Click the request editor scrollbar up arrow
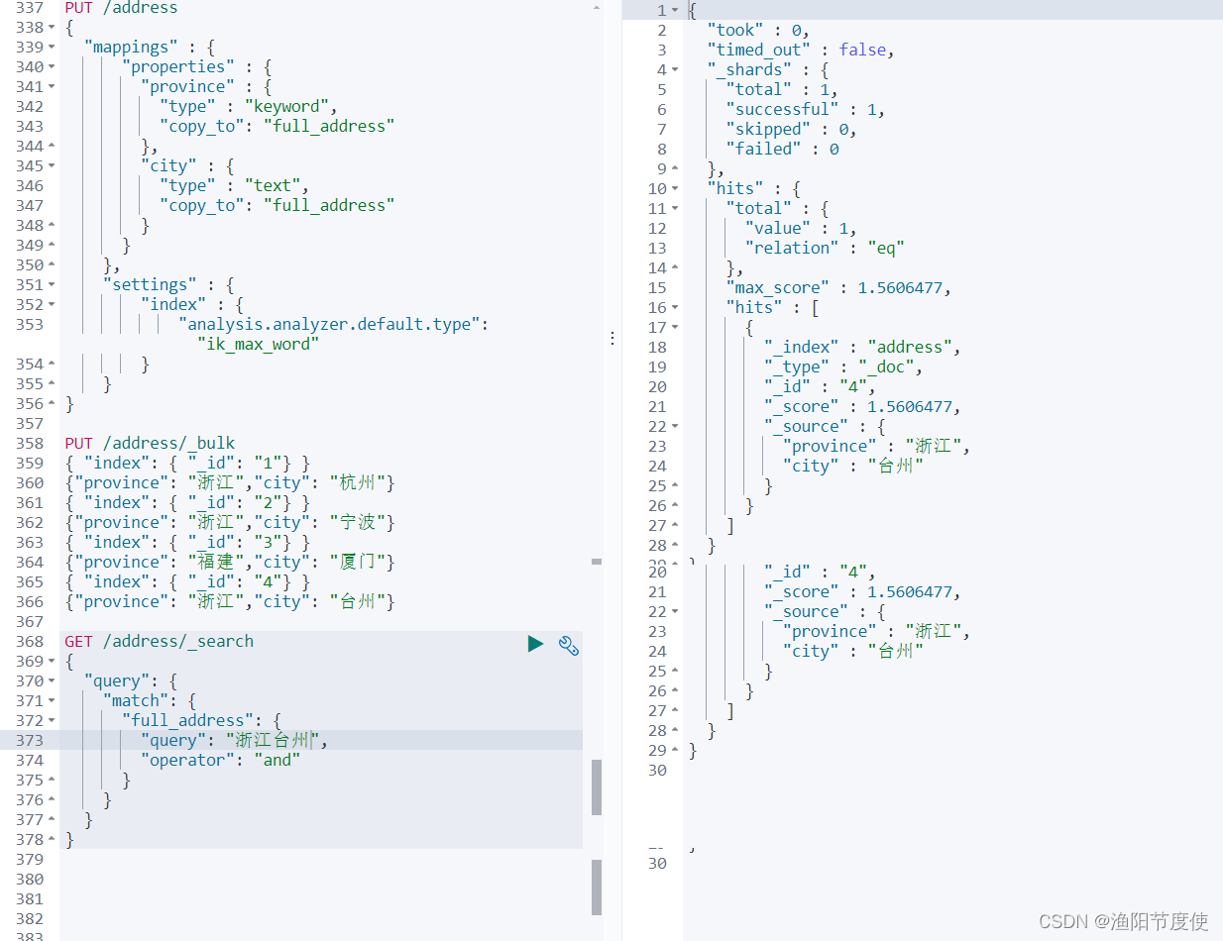The height and width of the screenshot is (941, 1223). pyautogui.click(x=597, y=8)
